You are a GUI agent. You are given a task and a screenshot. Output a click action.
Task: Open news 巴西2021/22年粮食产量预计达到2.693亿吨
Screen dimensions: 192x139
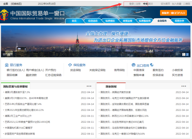[x=27, y=122]
